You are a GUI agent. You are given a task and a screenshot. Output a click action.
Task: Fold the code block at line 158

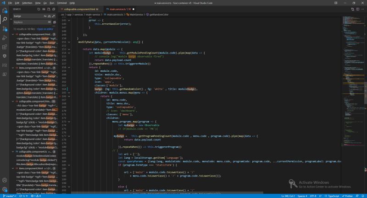(x=69, y=67)
